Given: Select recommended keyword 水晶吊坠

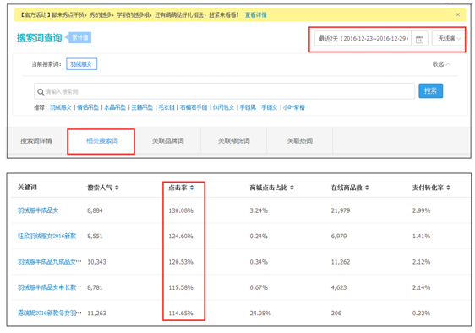Looking at the screenshot, I should coord(115,107).
